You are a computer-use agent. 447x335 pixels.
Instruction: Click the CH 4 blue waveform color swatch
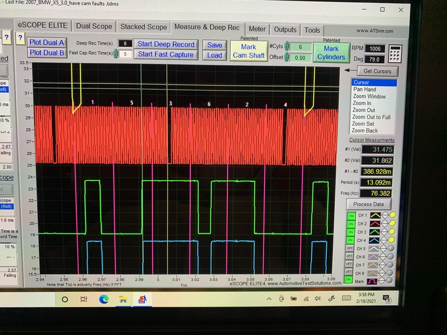[x=375, y=241]
